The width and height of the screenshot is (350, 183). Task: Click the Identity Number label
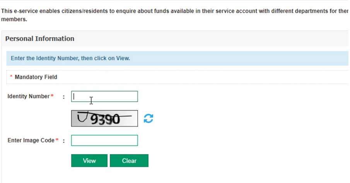[29, 96]
